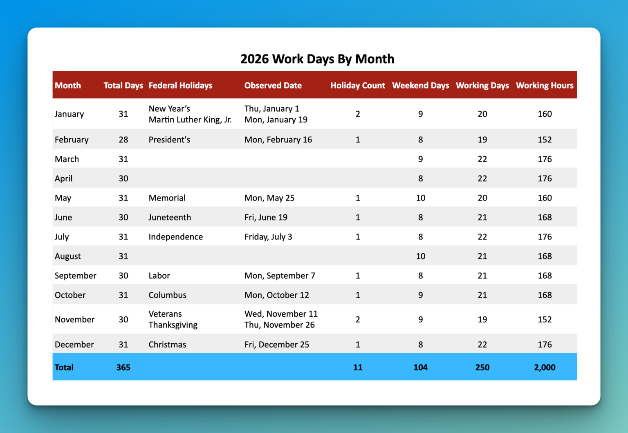Image resolution: width=628 pixels, height=433 pixels.
Task: Select the Total Days column header
Action: click(123, 86)
